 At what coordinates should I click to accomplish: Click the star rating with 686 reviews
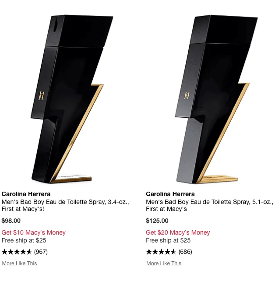[161, 252]
